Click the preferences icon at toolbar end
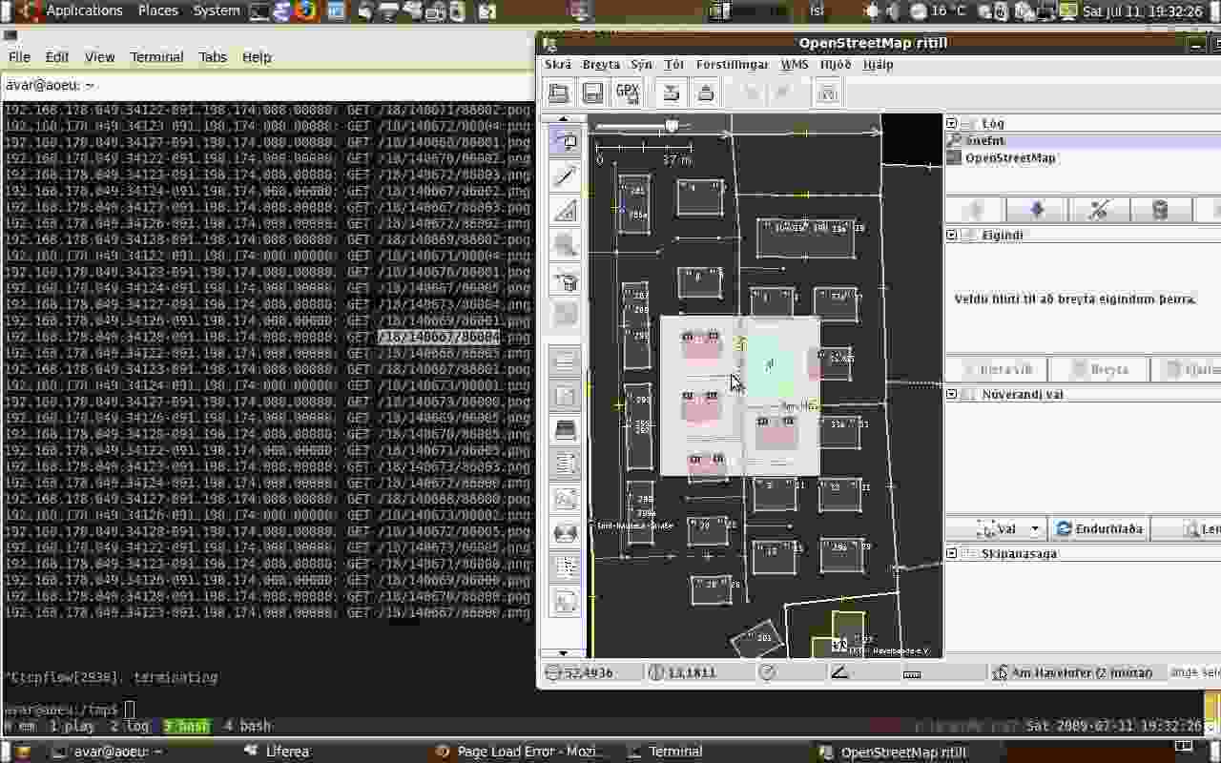This screenshot has width=1221, height=763. [x=828, y=93]
